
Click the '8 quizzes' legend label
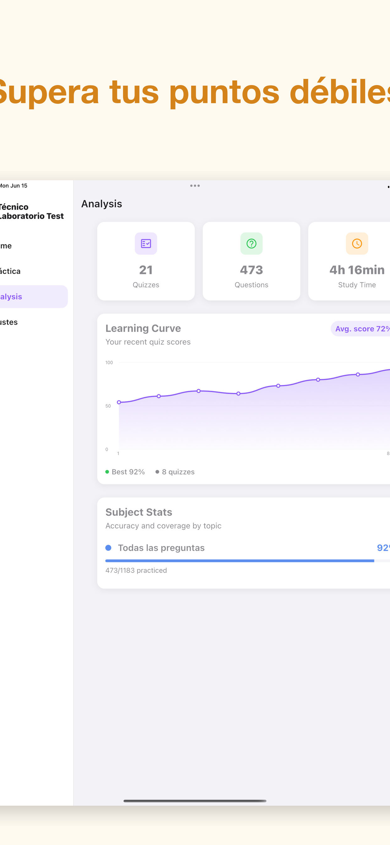[x=178, y=472]
